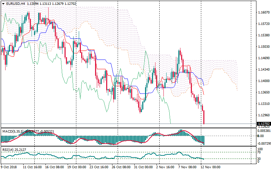This screenshot has width=271, height=171.
Task: Click the last red candle on chart
Action: pos(204,117)
